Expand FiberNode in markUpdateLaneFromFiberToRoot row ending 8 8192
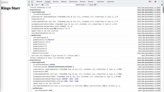The height and width of the screenshot is (92, 164). tap(57, 77)
